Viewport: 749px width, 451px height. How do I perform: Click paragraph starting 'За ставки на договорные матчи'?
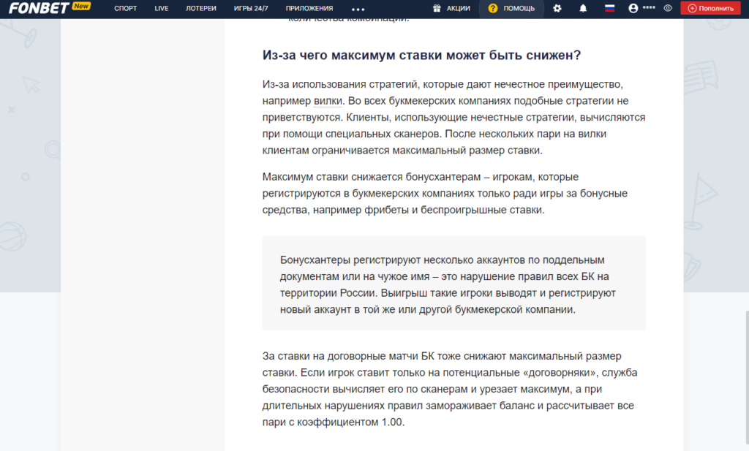[x=450, y=389]
